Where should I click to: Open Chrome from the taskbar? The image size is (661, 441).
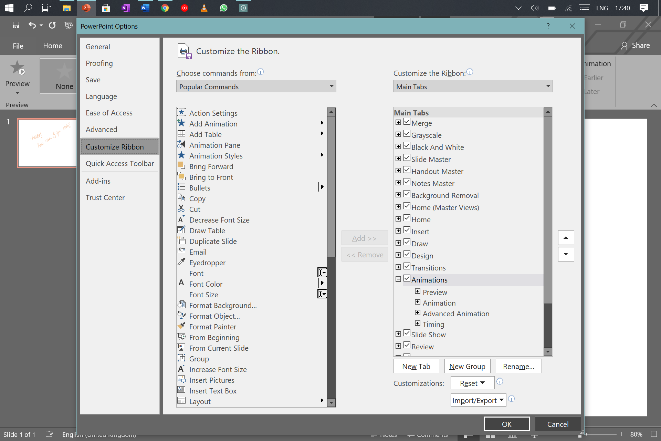[165, 8]
